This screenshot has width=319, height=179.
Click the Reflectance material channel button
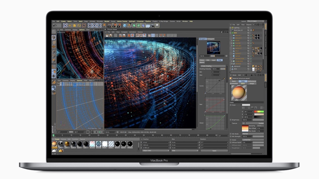[x=252, y=81]
